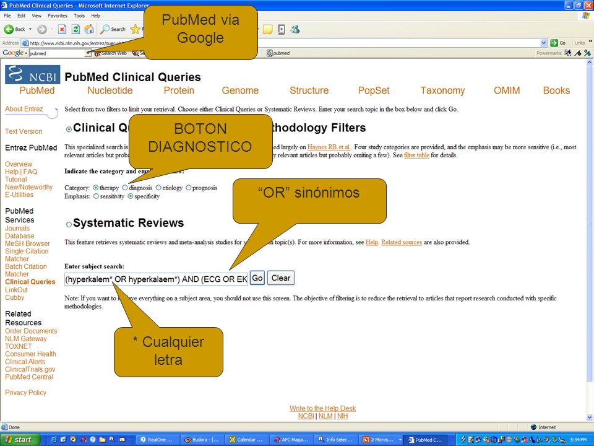
Task: Open the Taxonomy database tab
Action: (442, 90)
